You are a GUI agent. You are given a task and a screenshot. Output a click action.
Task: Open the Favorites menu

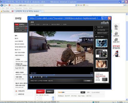pyautogui.click(x=18, y=8)
